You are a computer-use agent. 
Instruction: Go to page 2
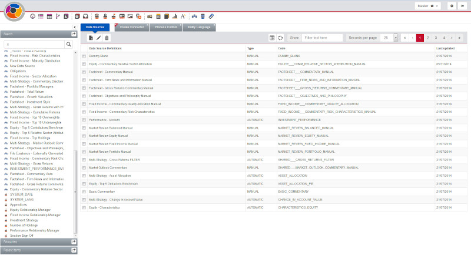pyautogui.click(x=428, y=38)
